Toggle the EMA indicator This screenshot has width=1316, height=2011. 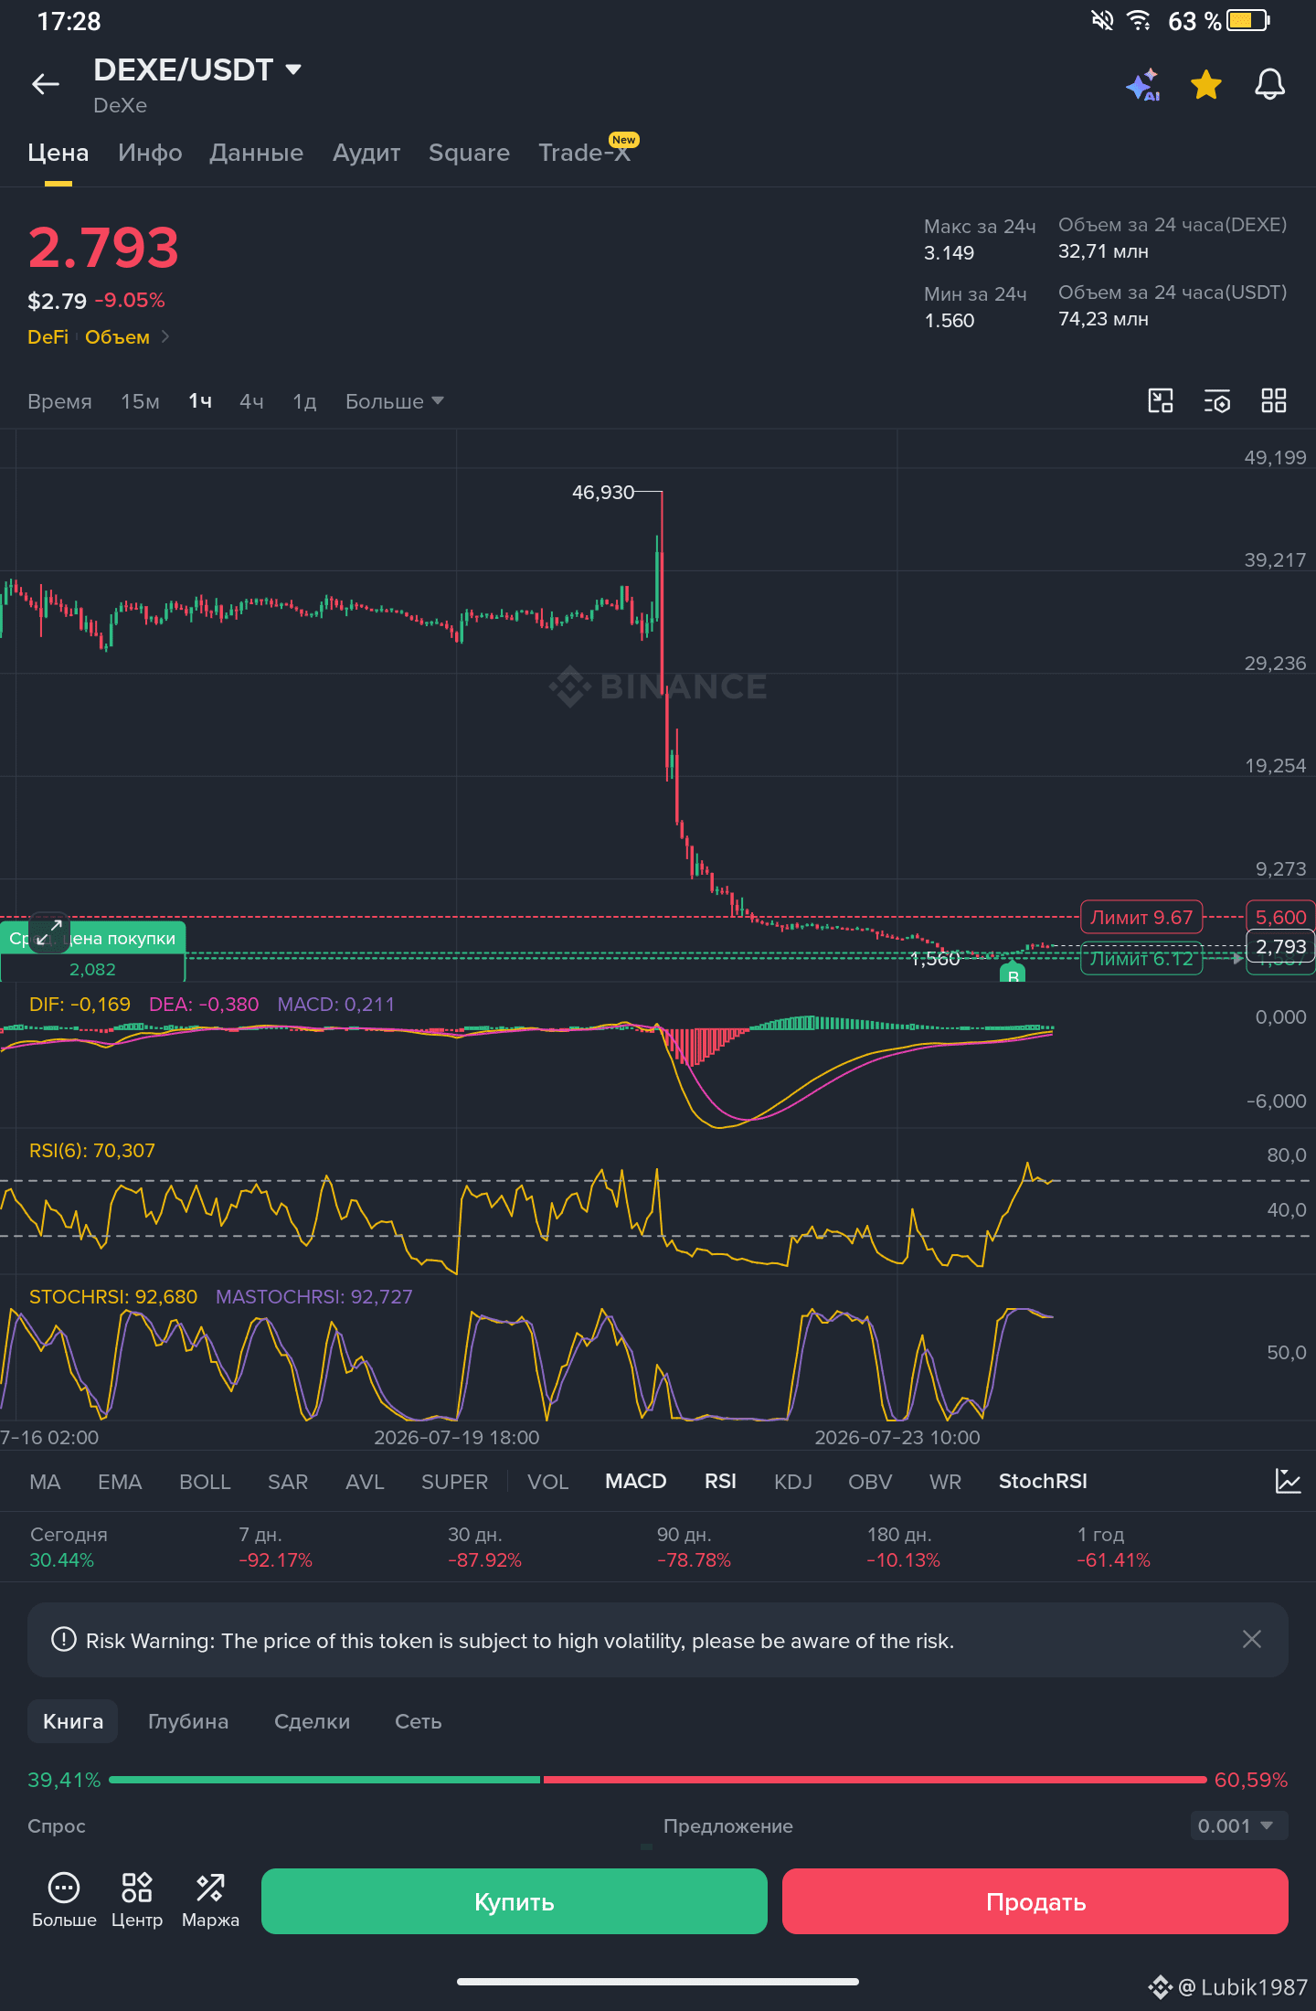(x=120, y=1482)
